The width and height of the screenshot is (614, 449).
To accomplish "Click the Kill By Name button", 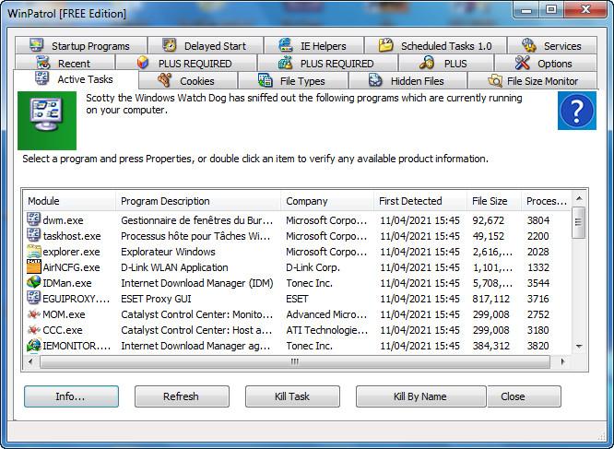I will point(421,396).
